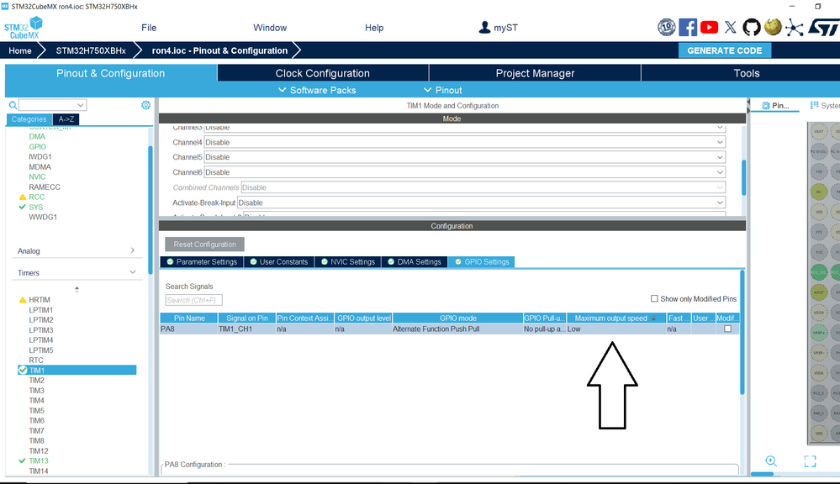Open the GitHub icon link
Image resolution: width=840 pixels, height=484 pixels.
pyautogui.click(x=752, y=27)
